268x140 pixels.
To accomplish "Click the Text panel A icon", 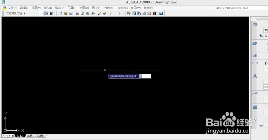I will tap(255, 76).
